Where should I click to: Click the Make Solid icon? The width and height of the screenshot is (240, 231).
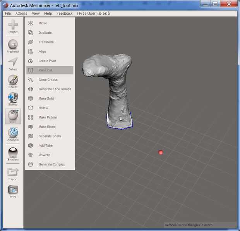pos(31,98)
